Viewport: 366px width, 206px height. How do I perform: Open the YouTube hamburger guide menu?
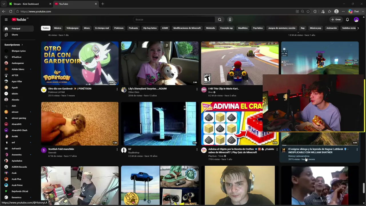(x=6, y=19)
